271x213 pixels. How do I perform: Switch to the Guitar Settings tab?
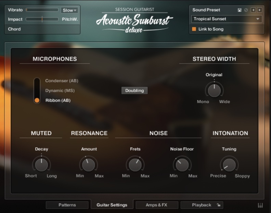[x=112, y=205]
